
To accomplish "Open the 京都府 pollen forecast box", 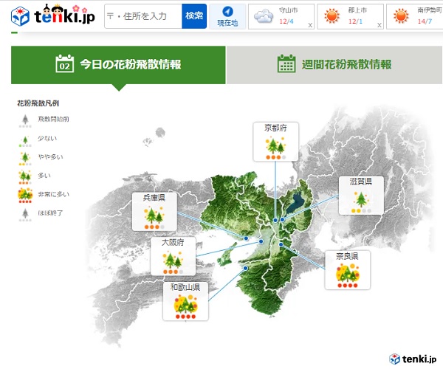I will coord(276,141).
